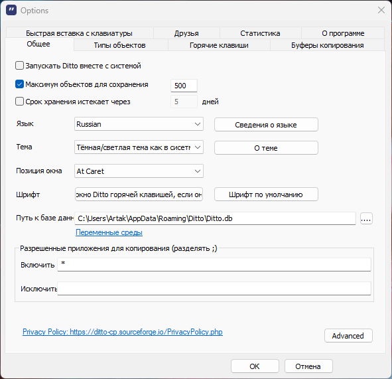Open the Типы объектов tab
This screenshot has width=392, height=379.
[x=120, y=45]
